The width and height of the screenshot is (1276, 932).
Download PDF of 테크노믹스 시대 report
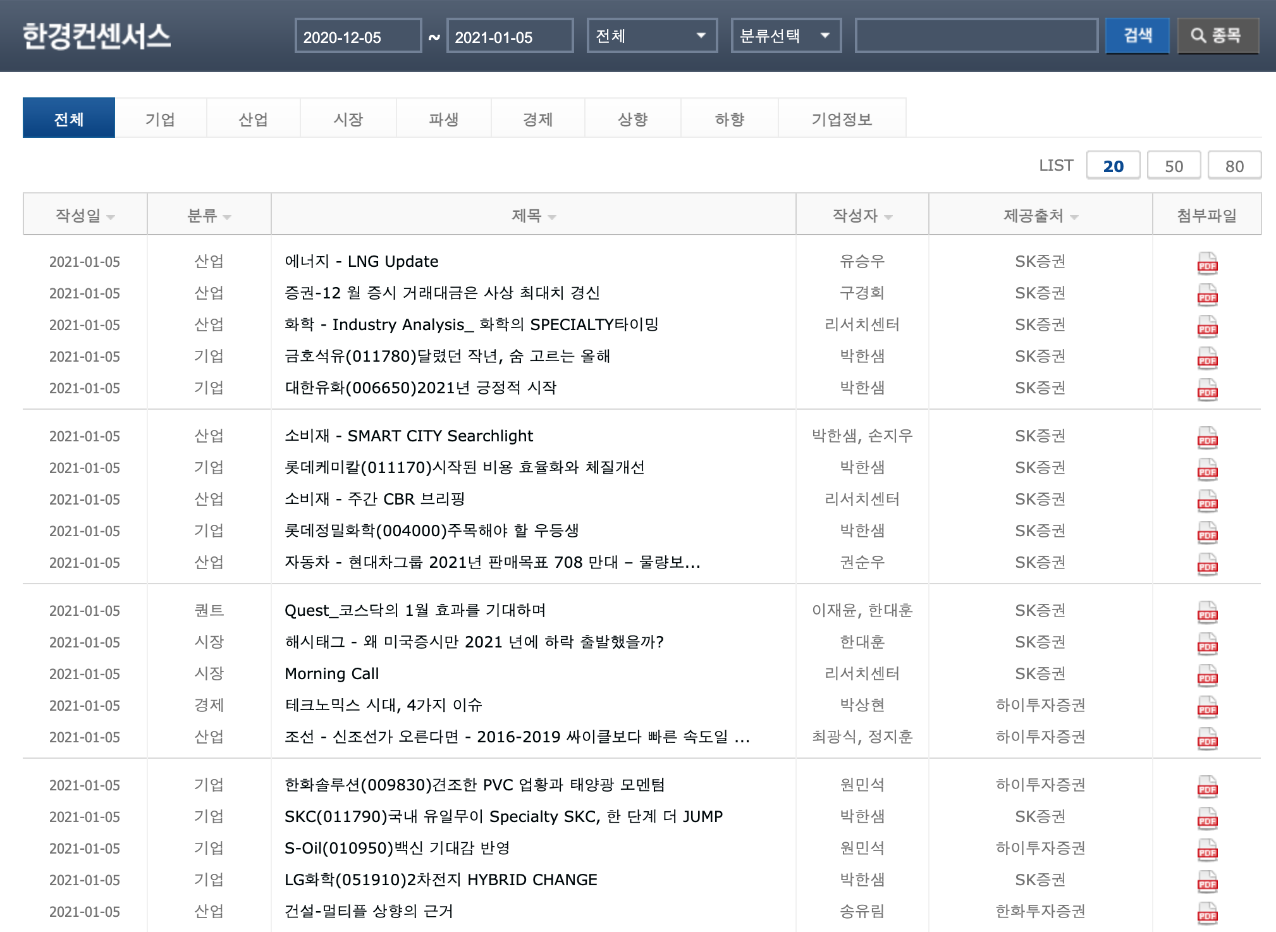coord(1206,707)
